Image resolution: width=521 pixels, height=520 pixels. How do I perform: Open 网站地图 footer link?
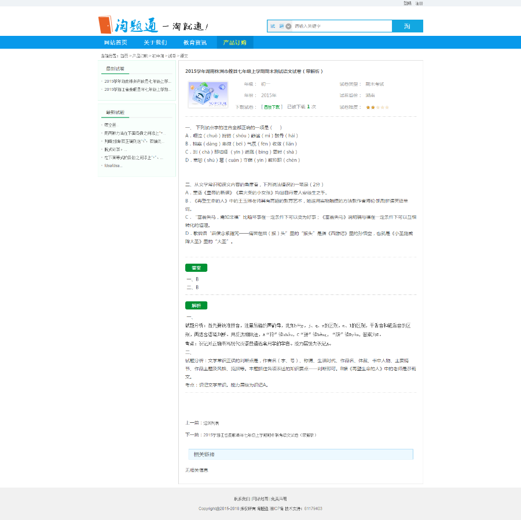point(260,499)
